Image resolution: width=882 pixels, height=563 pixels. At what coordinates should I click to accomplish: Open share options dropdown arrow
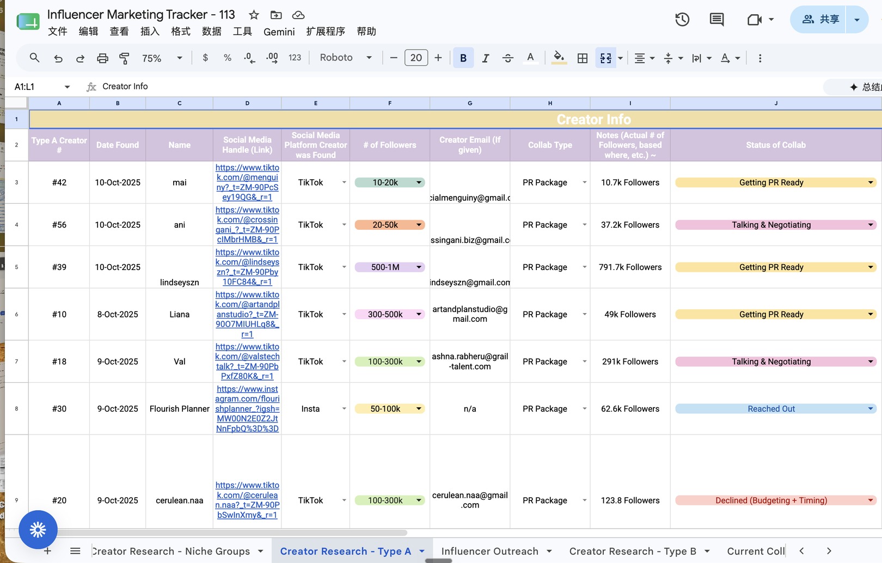click(x=857, y=20)
